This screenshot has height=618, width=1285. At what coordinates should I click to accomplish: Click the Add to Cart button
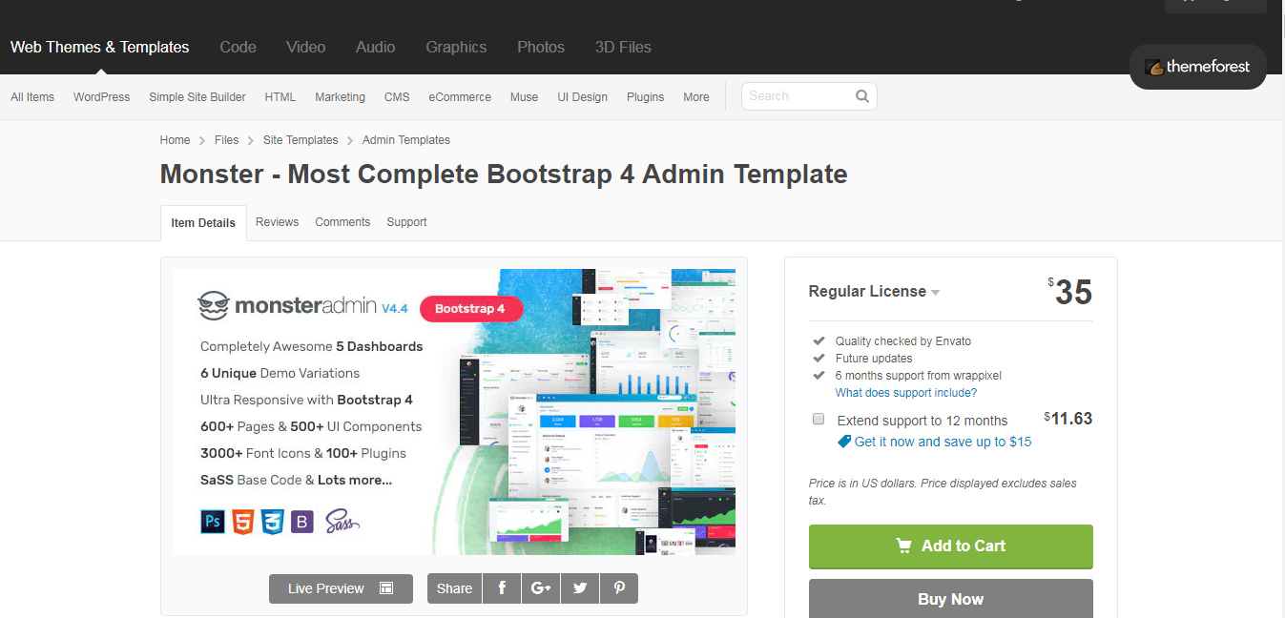point(951,546)
